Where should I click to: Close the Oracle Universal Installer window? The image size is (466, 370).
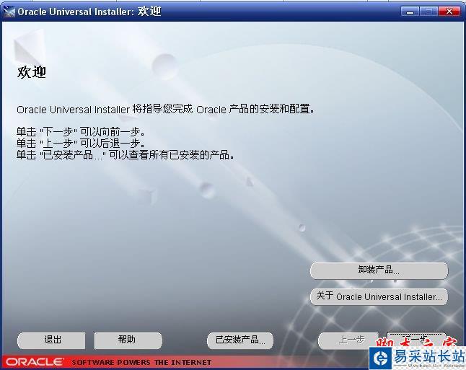tap(449, 12)
